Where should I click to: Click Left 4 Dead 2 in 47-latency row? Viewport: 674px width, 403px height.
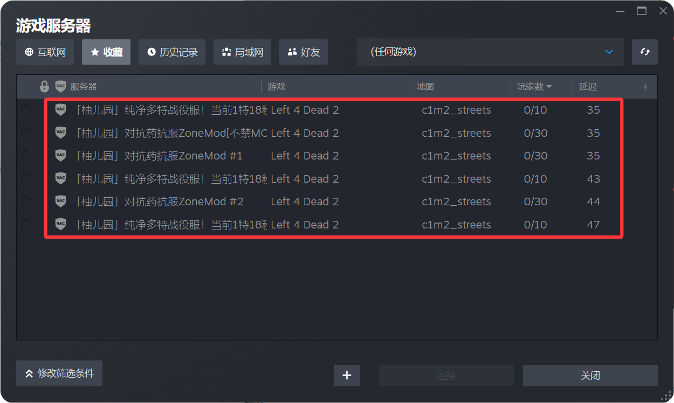coord(305,225)
